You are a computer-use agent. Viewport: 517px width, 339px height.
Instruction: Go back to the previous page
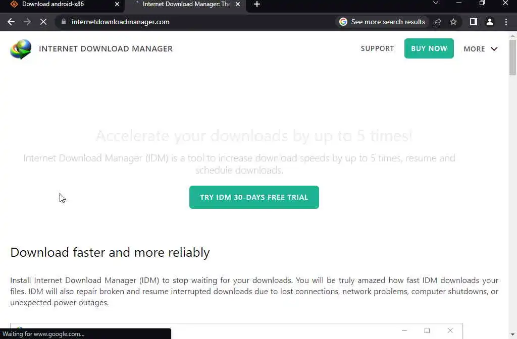[11, 22]
